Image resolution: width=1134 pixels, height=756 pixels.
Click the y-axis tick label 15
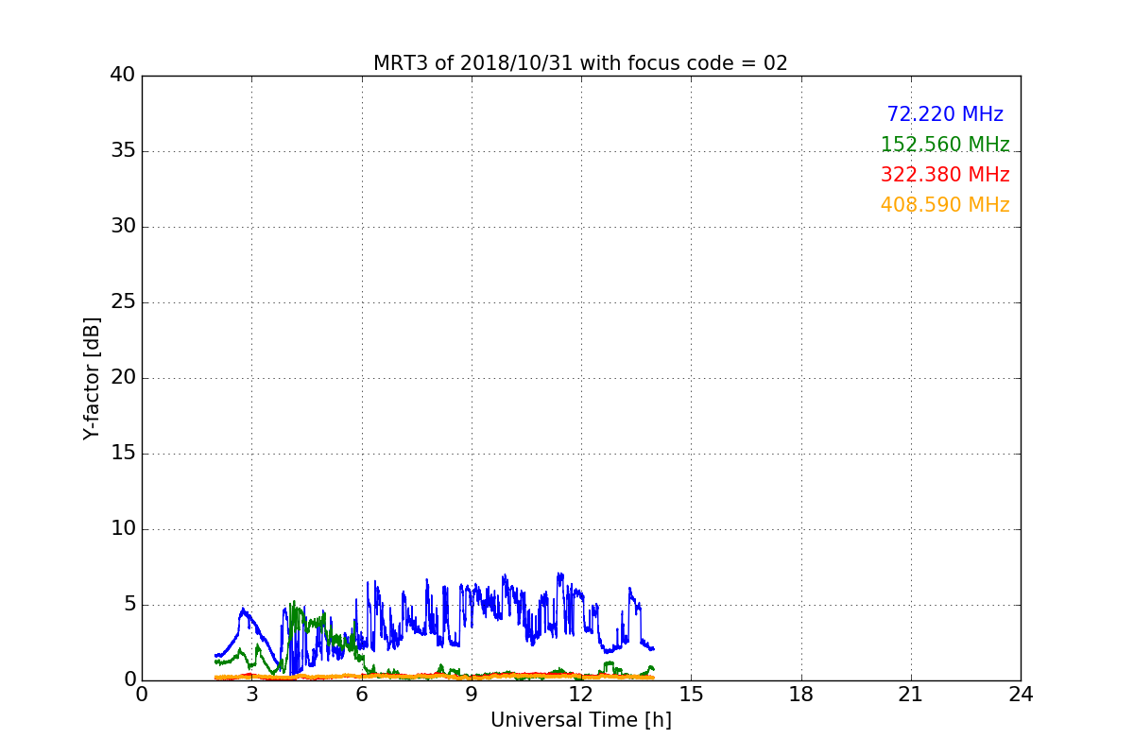tap(123, 454)
